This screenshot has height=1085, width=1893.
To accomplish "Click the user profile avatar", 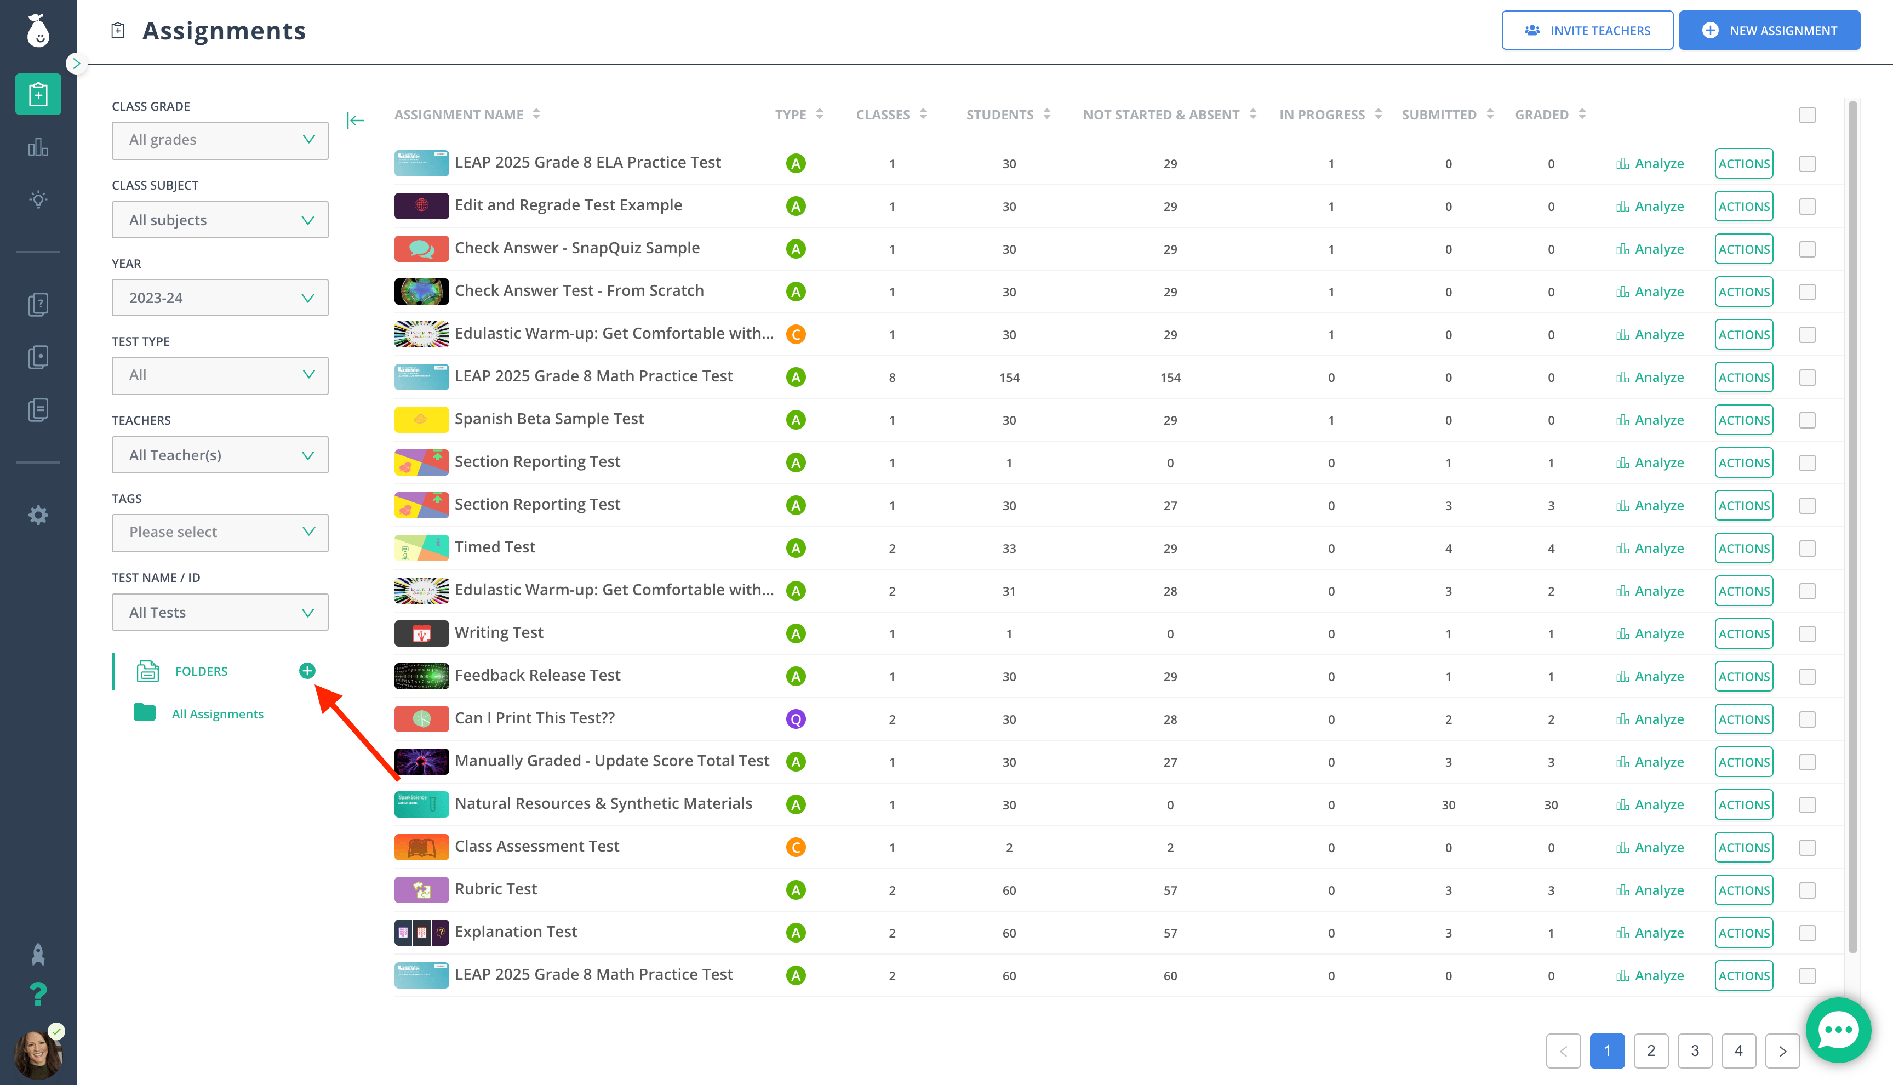I will click(x=38, y=1055).
